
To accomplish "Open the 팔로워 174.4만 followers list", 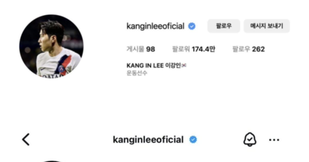I will tap(194, 49).
